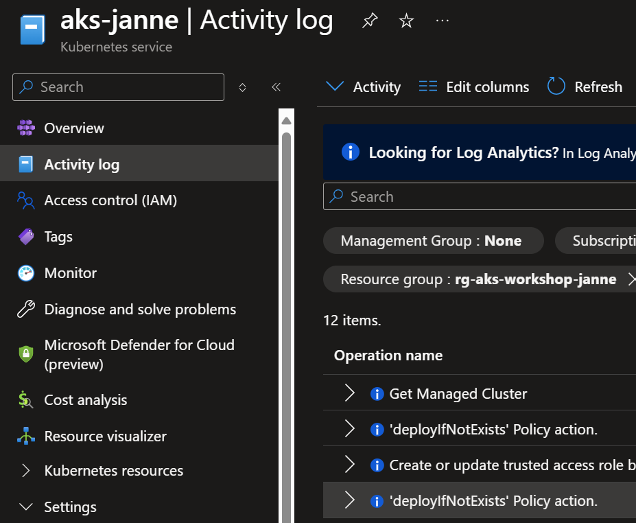636x523 pixels.
Task: Click the Access control people icon
Action: coord(26,200)
